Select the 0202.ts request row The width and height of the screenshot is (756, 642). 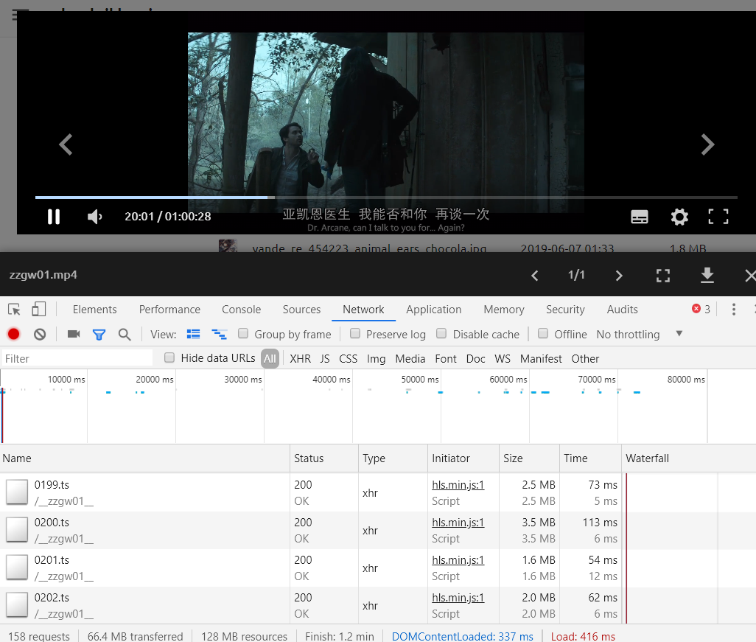(x=378, y=605)
